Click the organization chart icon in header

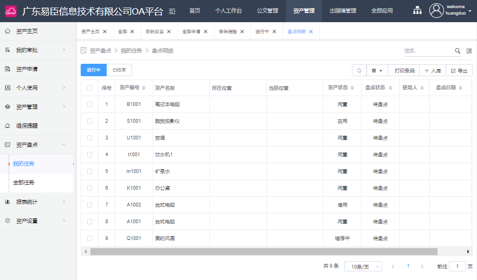click(417, 10)
